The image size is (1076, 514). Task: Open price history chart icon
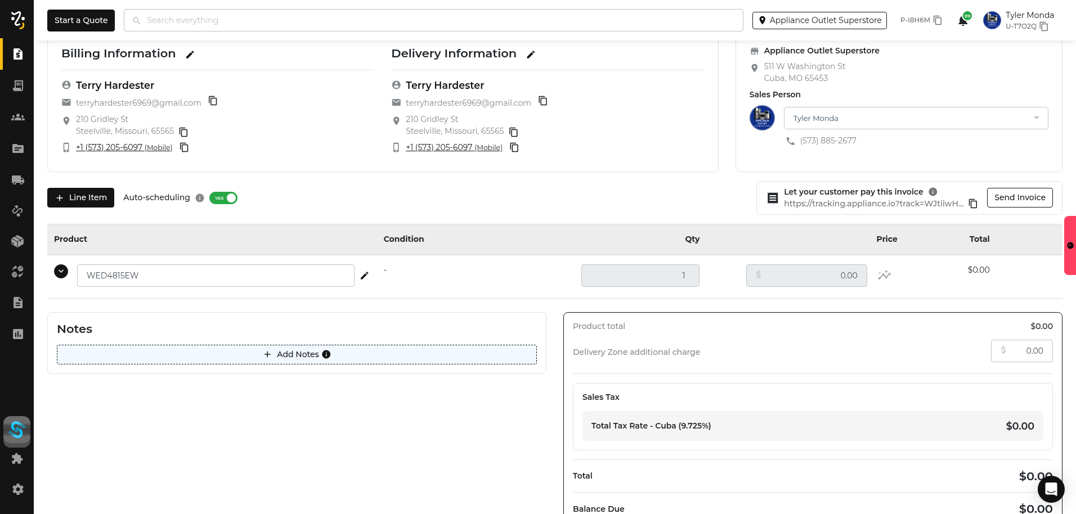point(885,275)
